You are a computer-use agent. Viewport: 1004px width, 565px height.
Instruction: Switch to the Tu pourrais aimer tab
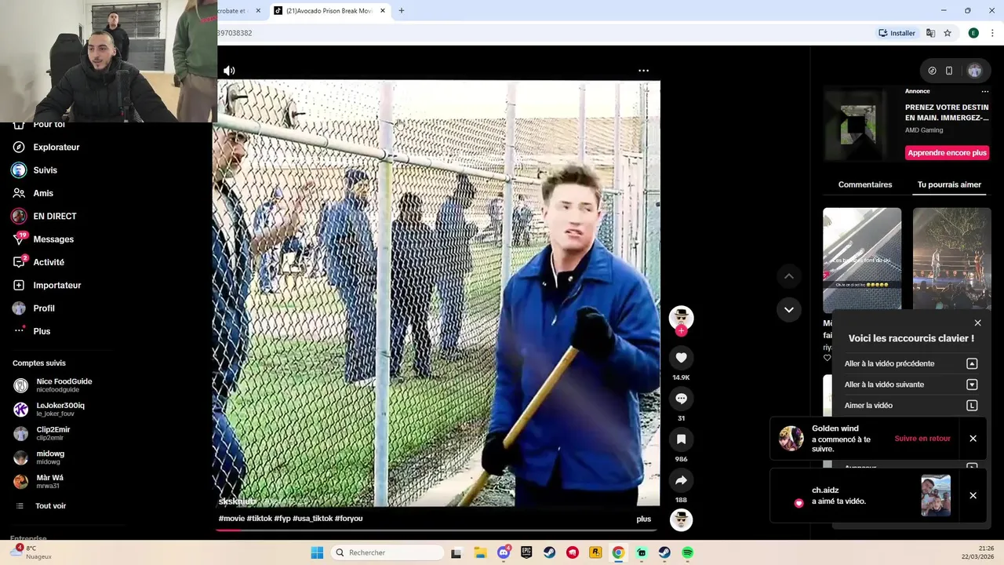[x=949, y=184]
